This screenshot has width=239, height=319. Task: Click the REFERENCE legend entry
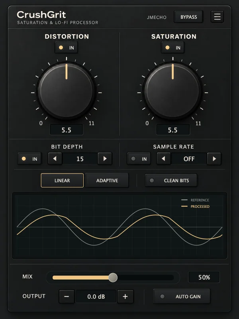pyautogui.click(x=195, y=200)
